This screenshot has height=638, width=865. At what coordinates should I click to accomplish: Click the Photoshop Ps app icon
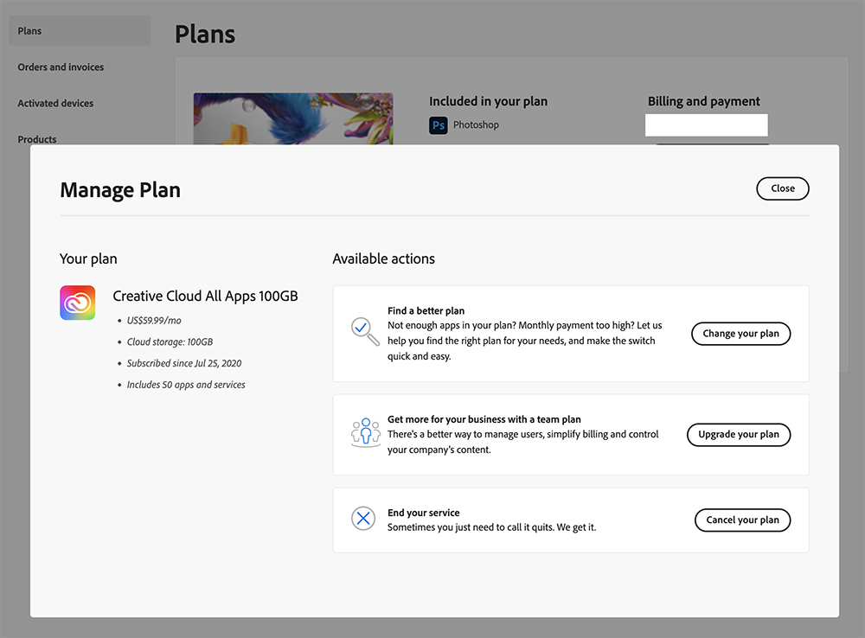[x=438, y=125]
